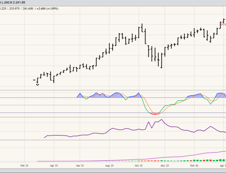Click the red oversold area of the stochastic oscillator
Viewport: 226px width, 173px height.
point(154,114)
